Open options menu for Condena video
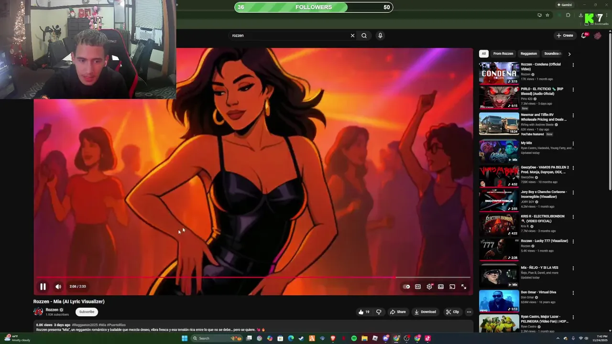Screen dimensions: 612x344 [x=573, y=65]
